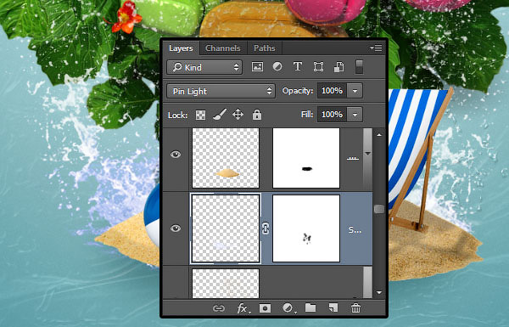
Task: Create new fill or adjustment layer
Action: click(288, 308)
